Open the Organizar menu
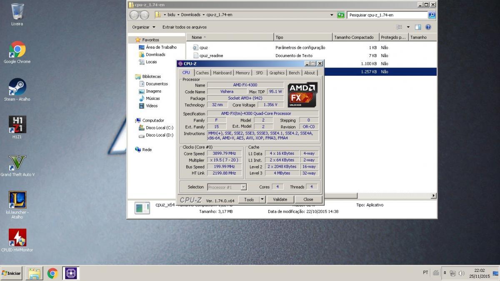 tap(143, 27)
